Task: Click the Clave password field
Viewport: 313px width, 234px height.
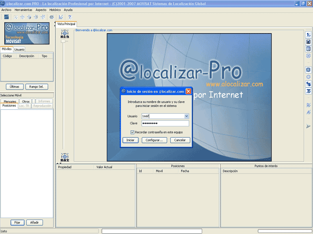Action: (165, 124)
